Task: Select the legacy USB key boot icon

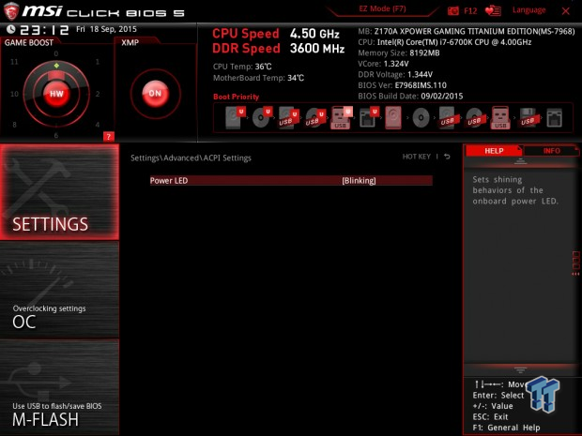Action: point(500,117)
